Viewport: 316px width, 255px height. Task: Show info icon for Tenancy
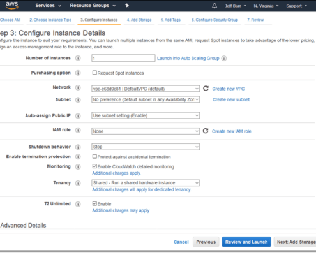(78, 183)
